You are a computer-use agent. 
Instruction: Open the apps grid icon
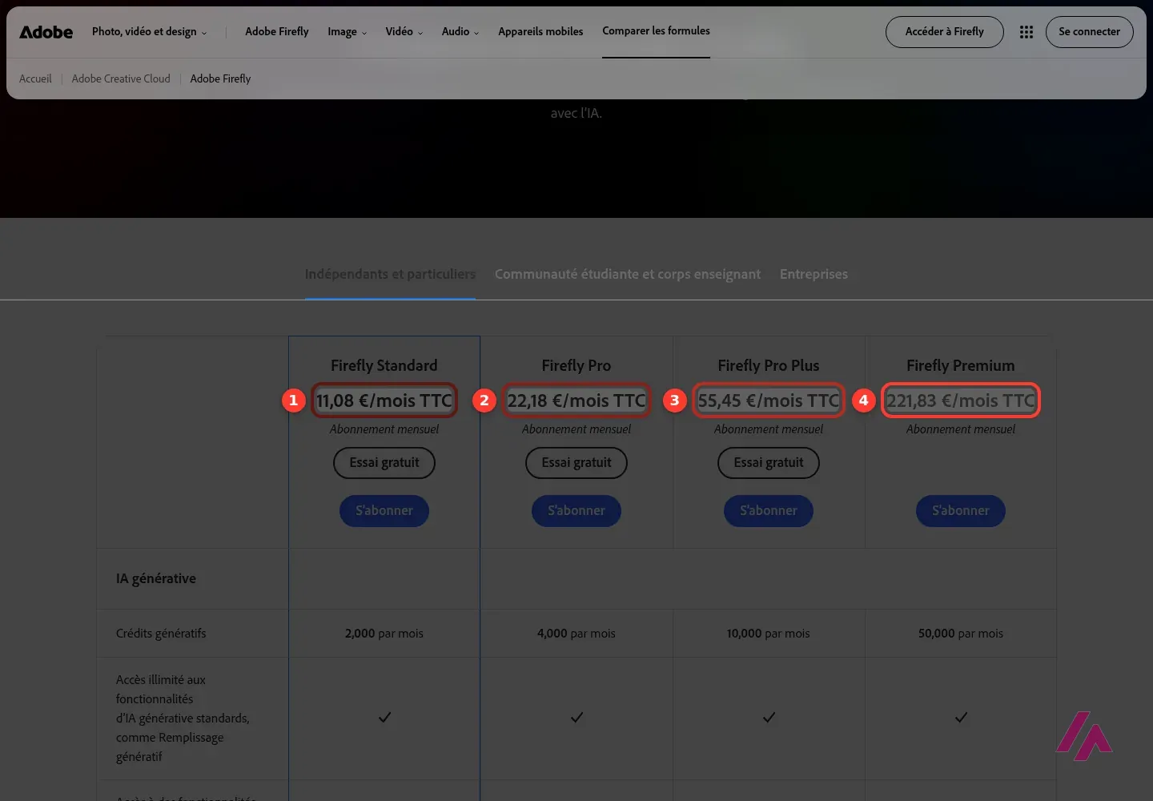[x=1026, y=32]
